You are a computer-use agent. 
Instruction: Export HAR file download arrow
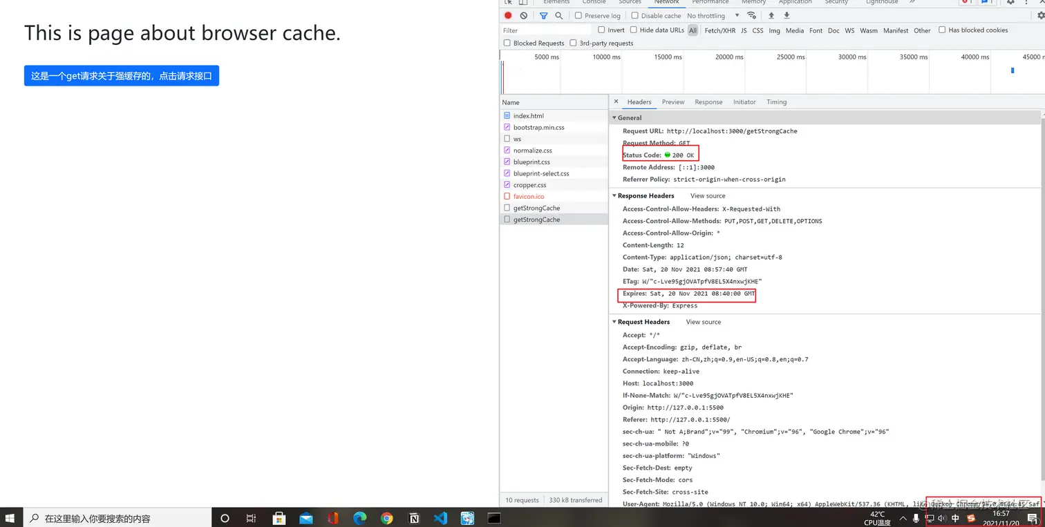pos(787,15)
